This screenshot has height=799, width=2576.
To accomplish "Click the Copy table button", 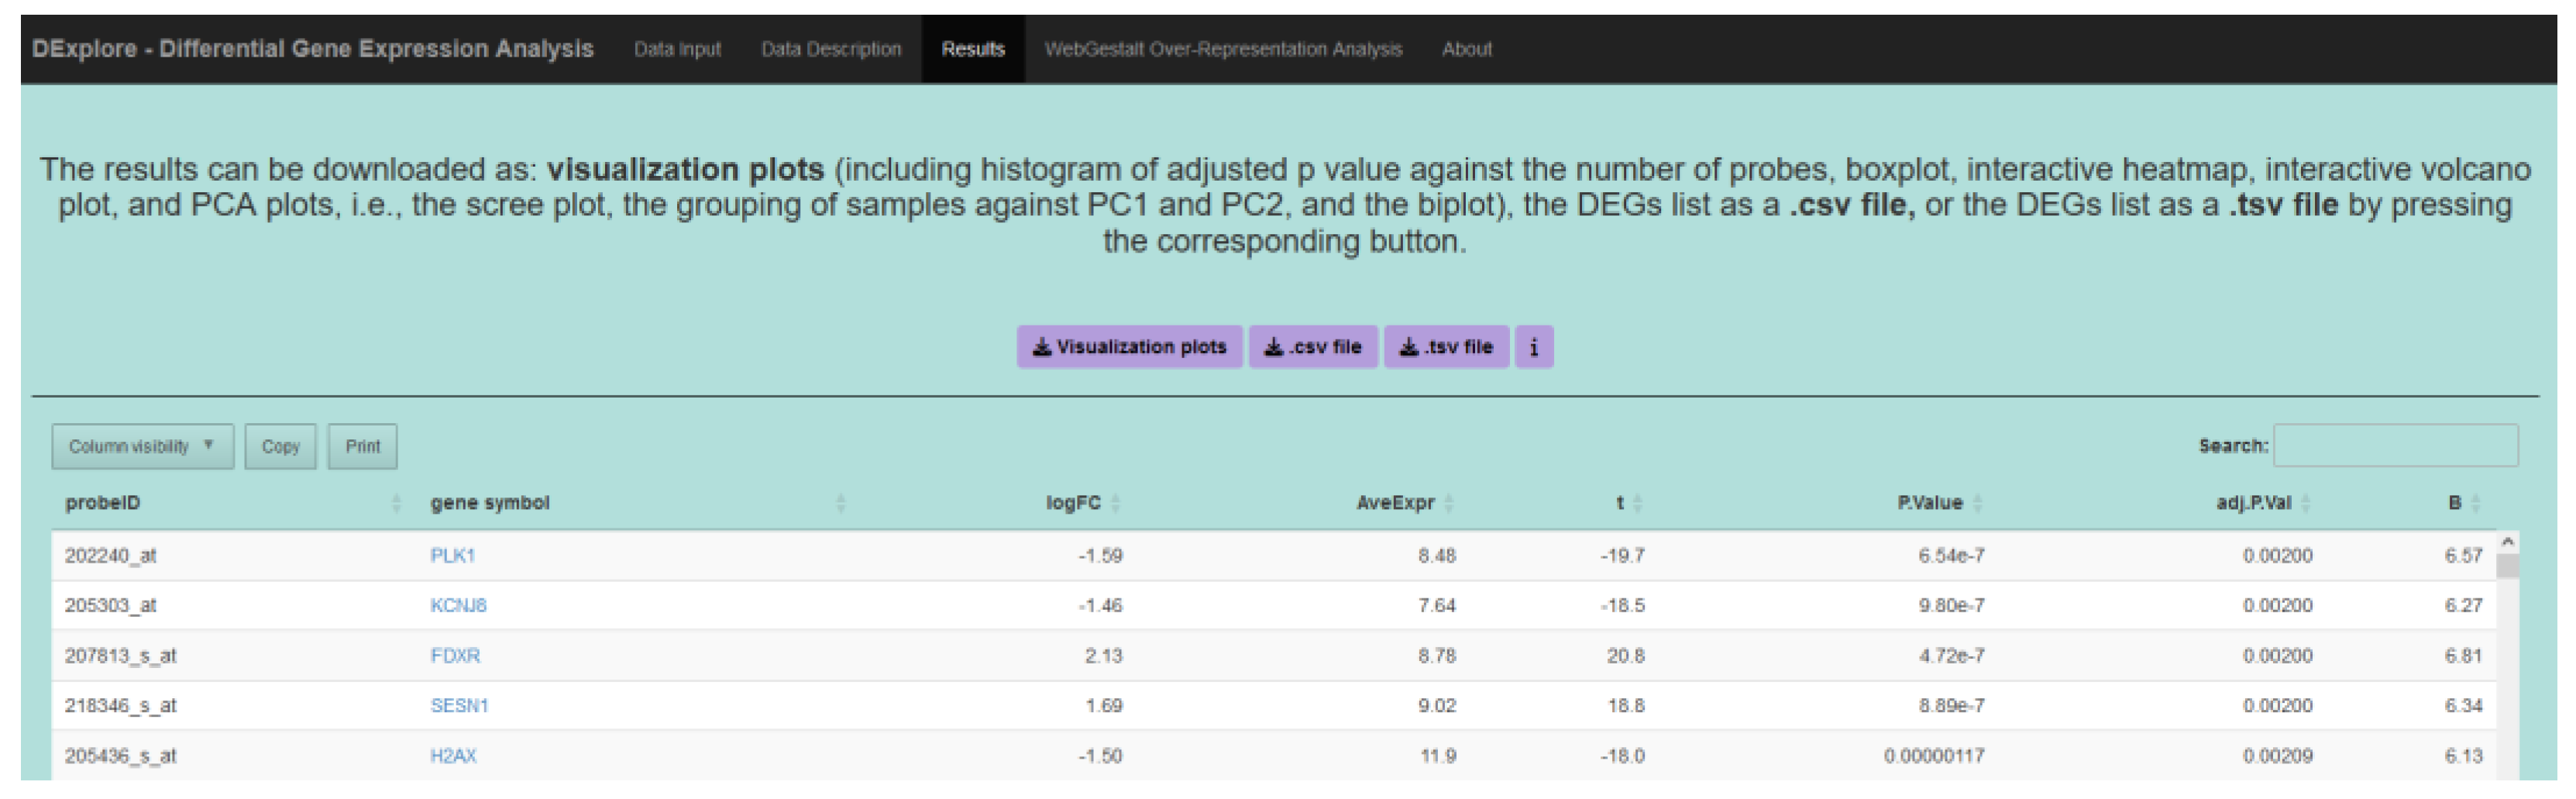I will pos(280,446).
